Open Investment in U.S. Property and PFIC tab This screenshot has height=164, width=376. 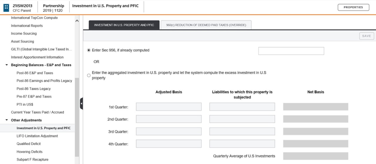tap(124, 25)
